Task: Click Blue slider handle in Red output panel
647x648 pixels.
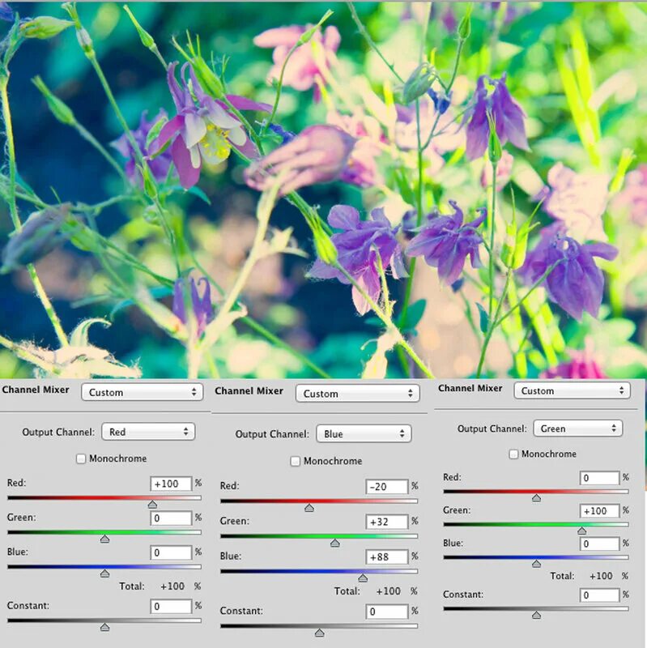Action: [x=105, y=573]
